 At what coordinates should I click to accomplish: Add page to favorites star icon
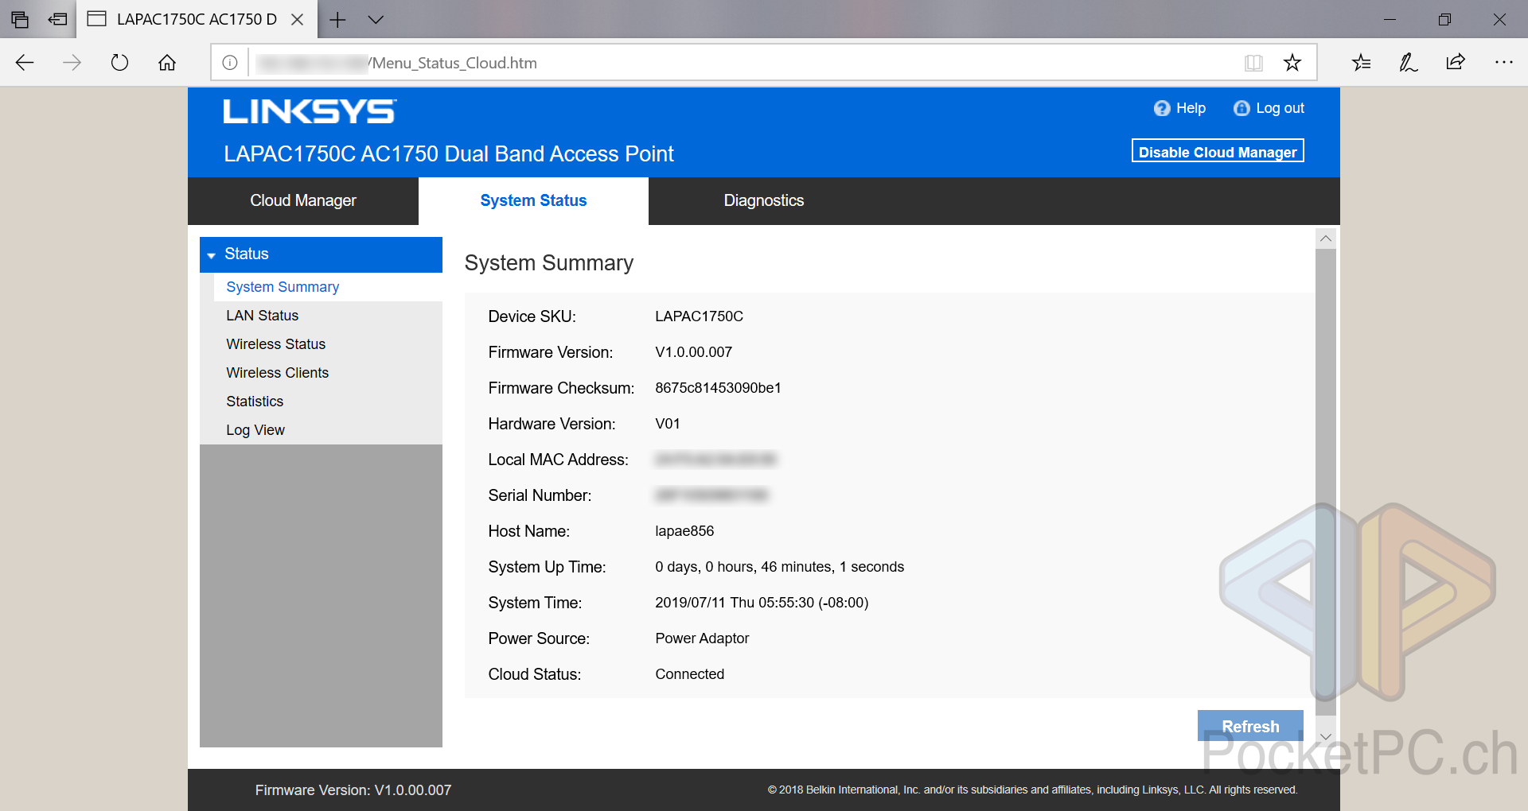[x=1292, y=63]
